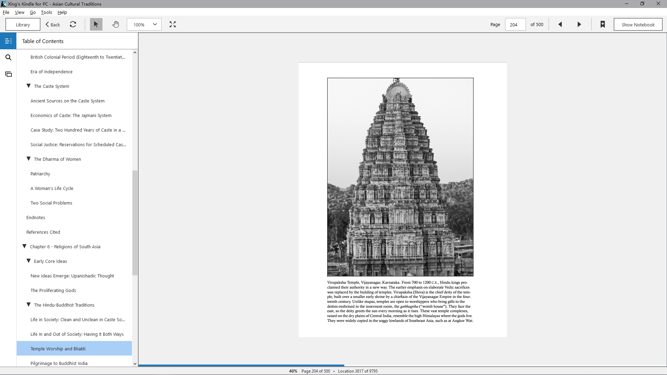Screen dimensions: 667x375
Task: Click Chapter 6 - Religions of South Asia text
Action: (x=65, y=247)
